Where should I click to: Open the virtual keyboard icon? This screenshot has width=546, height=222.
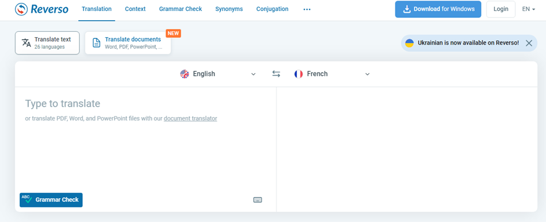pyautogui.click(x=258, y=200)
